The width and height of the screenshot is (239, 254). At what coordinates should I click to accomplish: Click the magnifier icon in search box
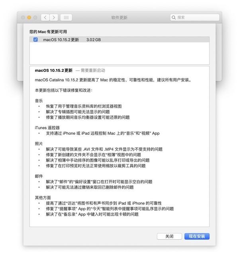[x=174, y=18]
